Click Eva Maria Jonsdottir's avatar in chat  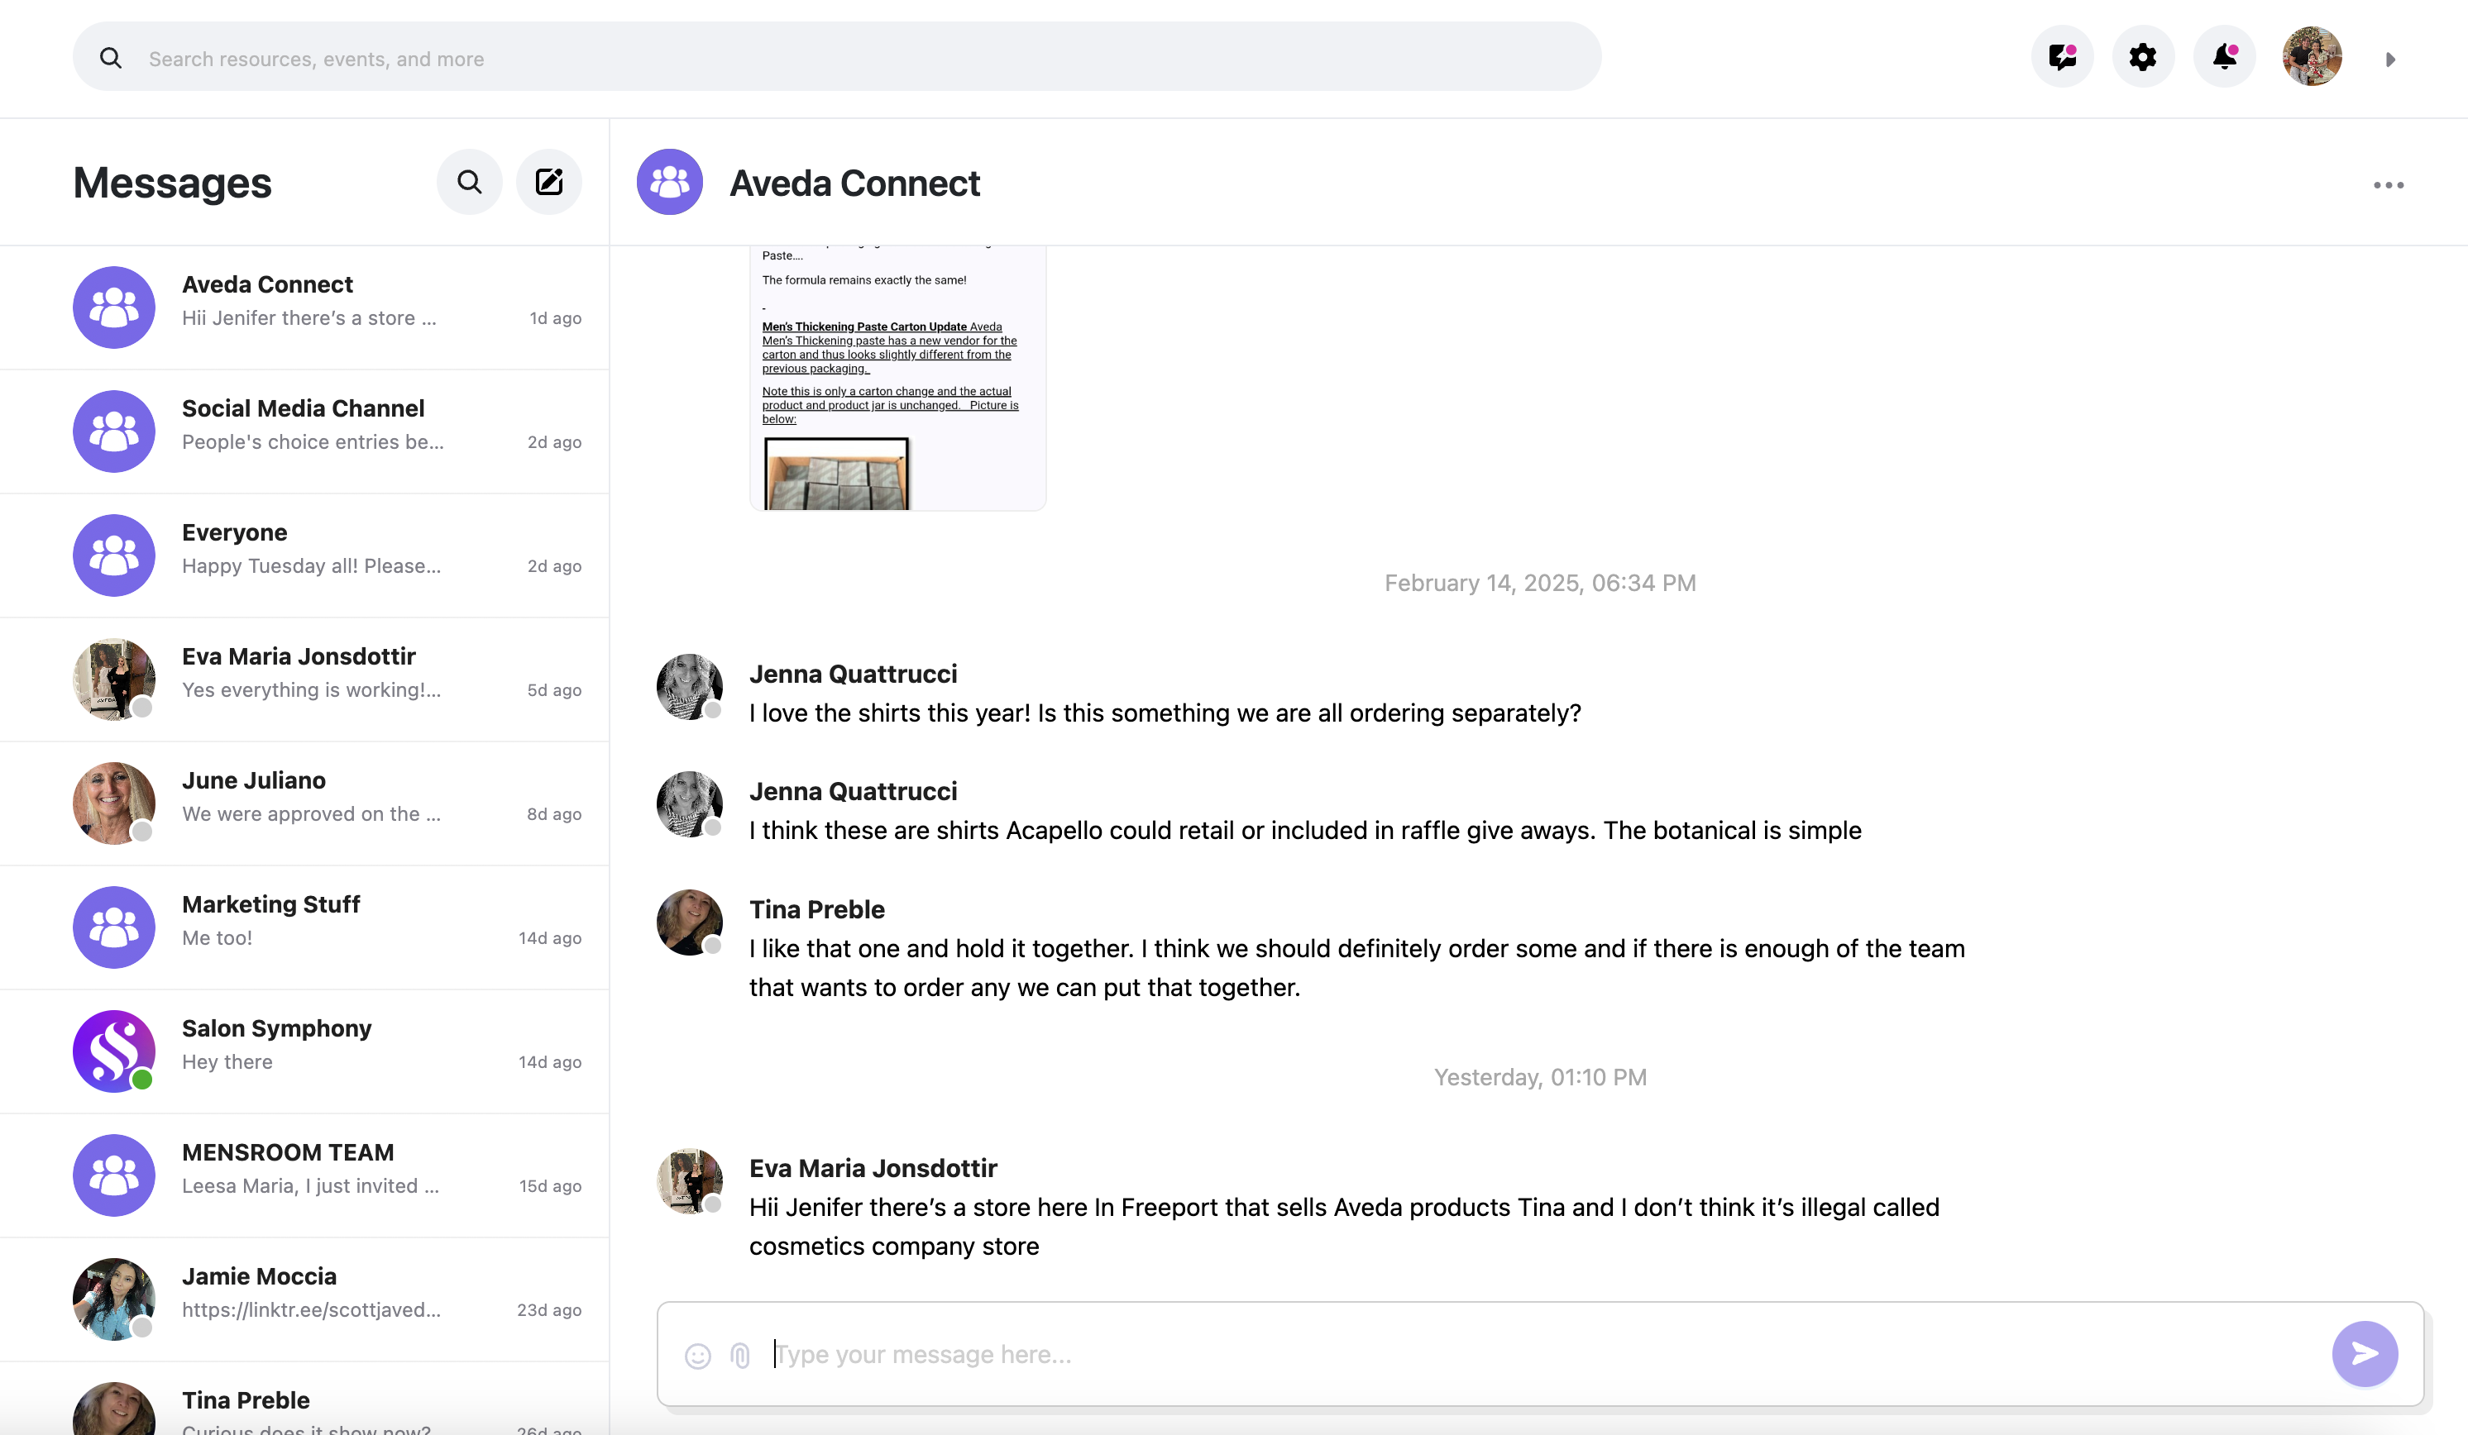click(690, 1181)
